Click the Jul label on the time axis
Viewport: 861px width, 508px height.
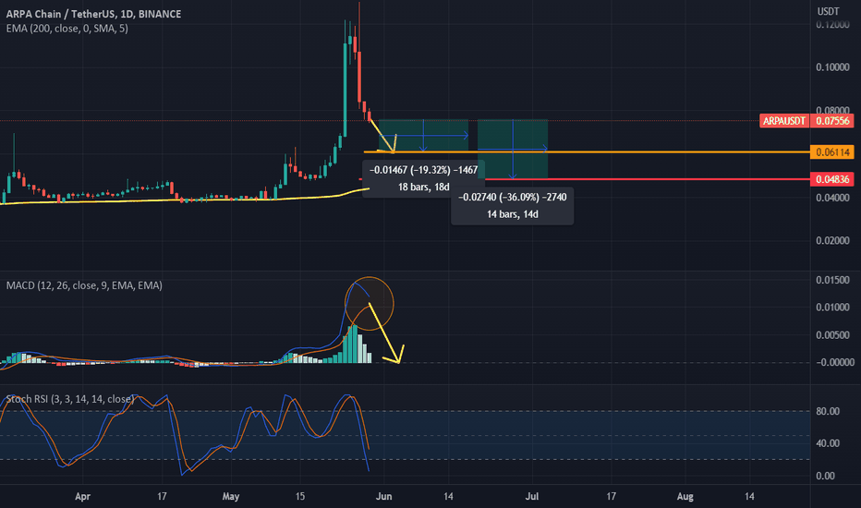tap(531, 497)
